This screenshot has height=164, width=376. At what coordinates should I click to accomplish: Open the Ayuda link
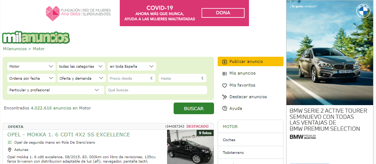pos(236,108)
